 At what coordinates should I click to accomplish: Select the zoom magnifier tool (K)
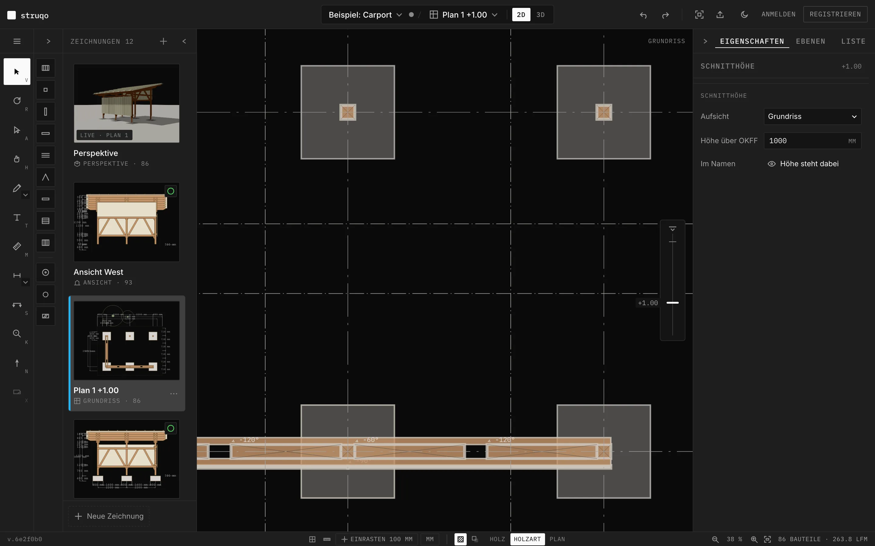tap(17, 334)
